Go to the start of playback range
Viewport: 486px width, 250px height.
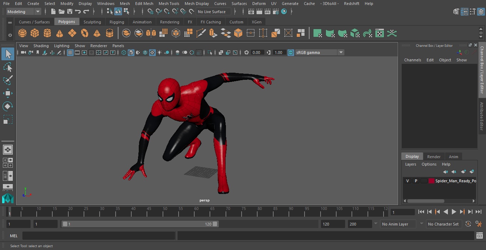tap(421, 212)
